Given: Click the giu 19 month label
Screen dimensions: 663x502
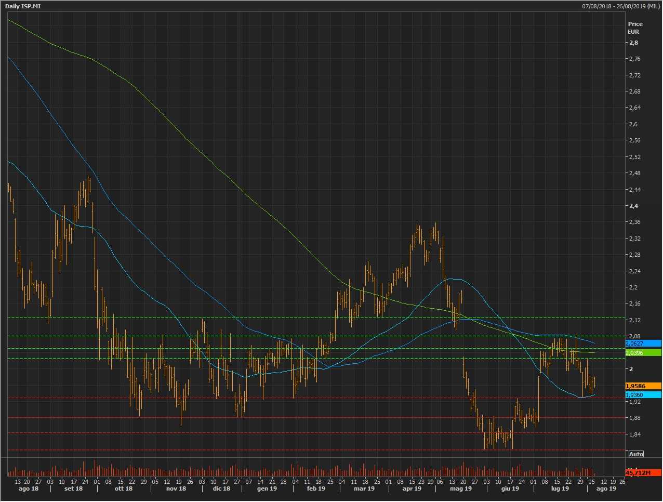Looking at the screenshot, I should [x=510, y=488].
